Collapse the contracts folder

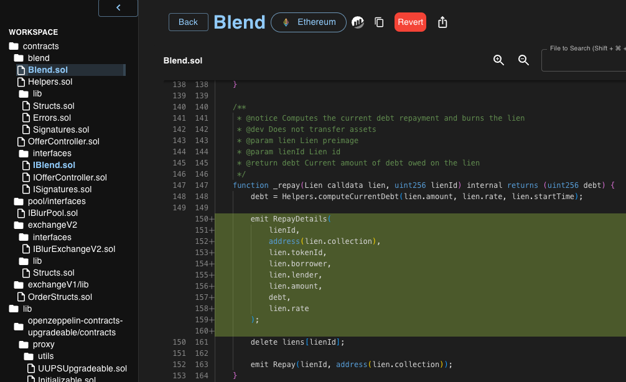(x=14, y=46)
